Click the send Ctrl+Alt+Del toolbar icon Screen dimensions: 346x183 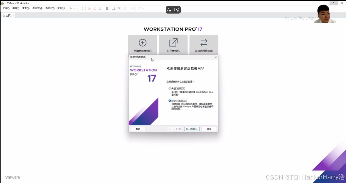pos(82,8)
